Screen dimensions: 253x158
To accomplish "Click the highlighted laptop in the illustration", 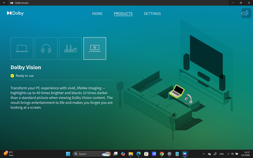I will 177,91.
